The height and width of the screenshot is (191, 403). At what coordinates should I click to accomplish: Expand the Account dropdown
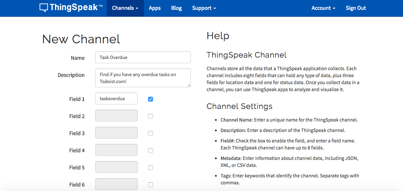[323, 8]
